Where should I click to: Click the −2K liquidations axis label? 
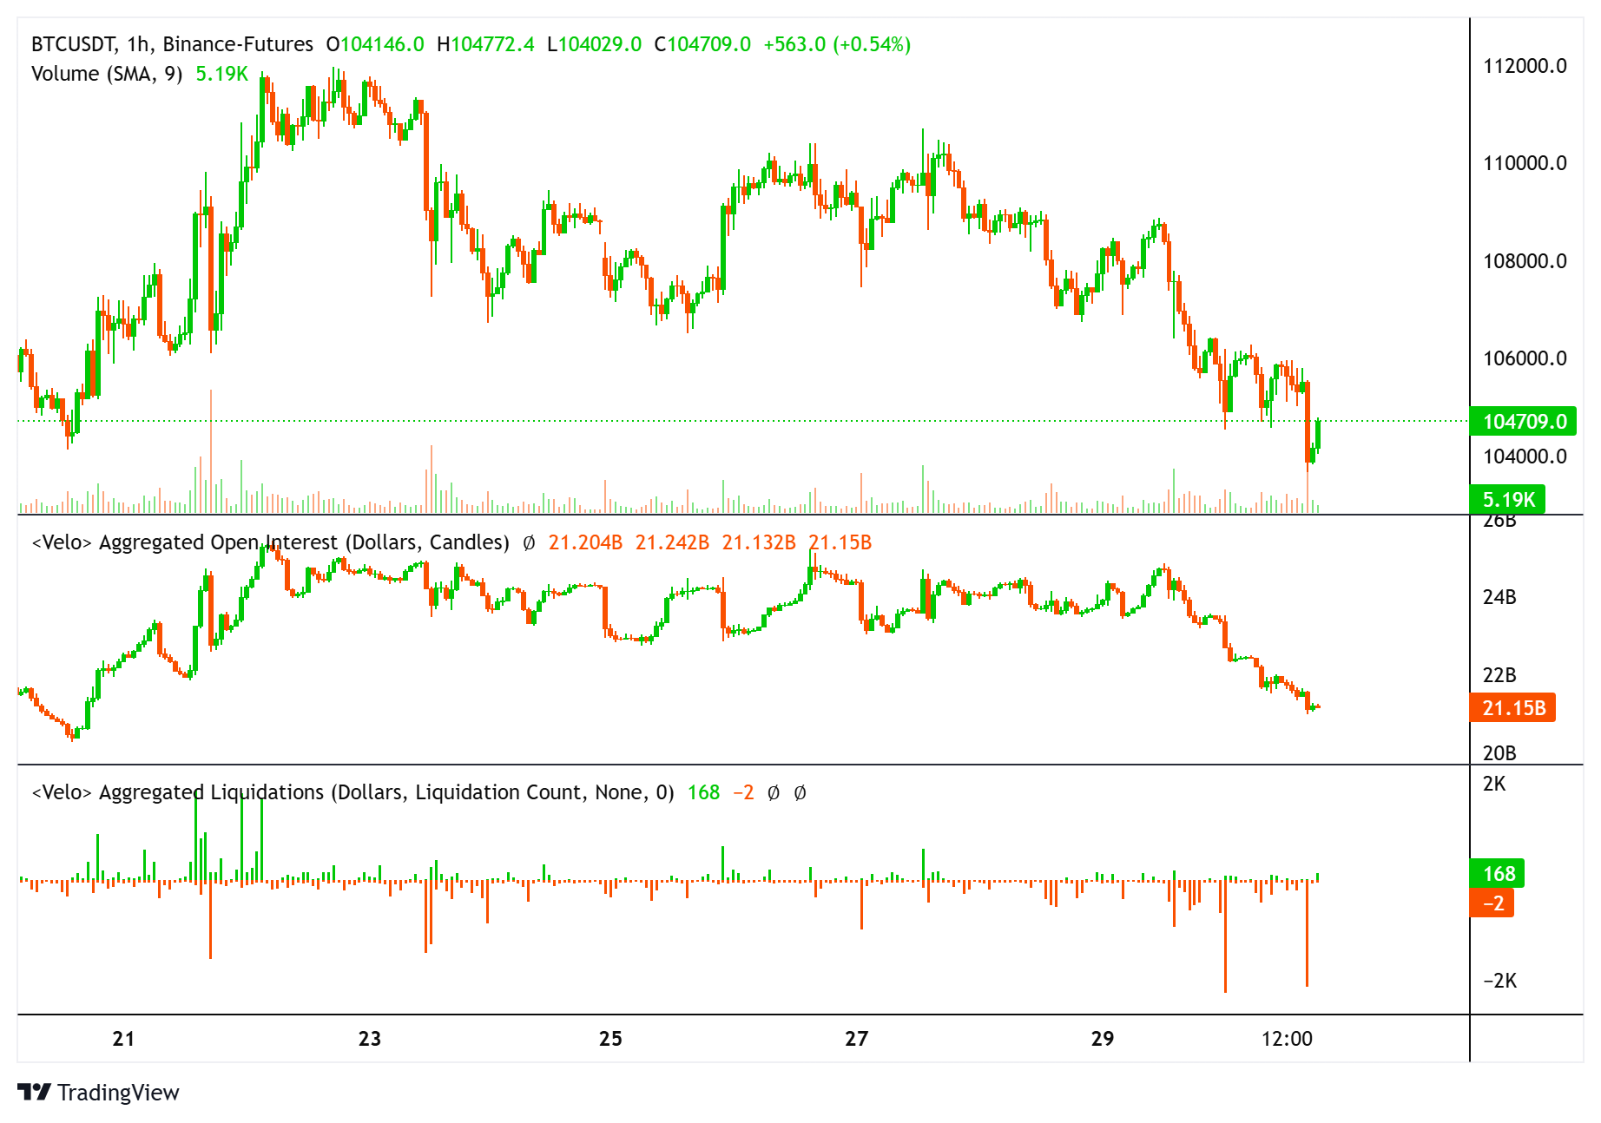(x=1499, y=981)
